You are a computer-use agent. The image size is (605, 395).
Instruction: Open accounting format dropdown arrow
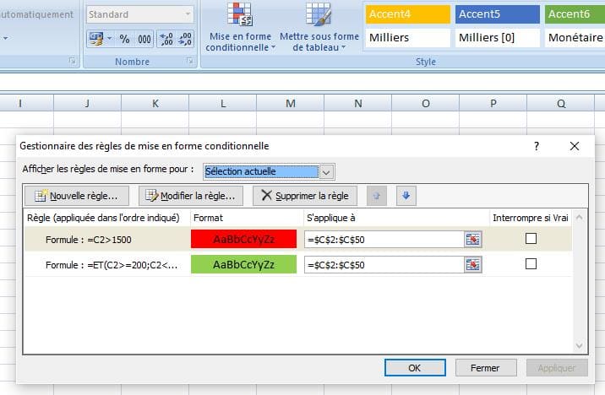point(110,39)
